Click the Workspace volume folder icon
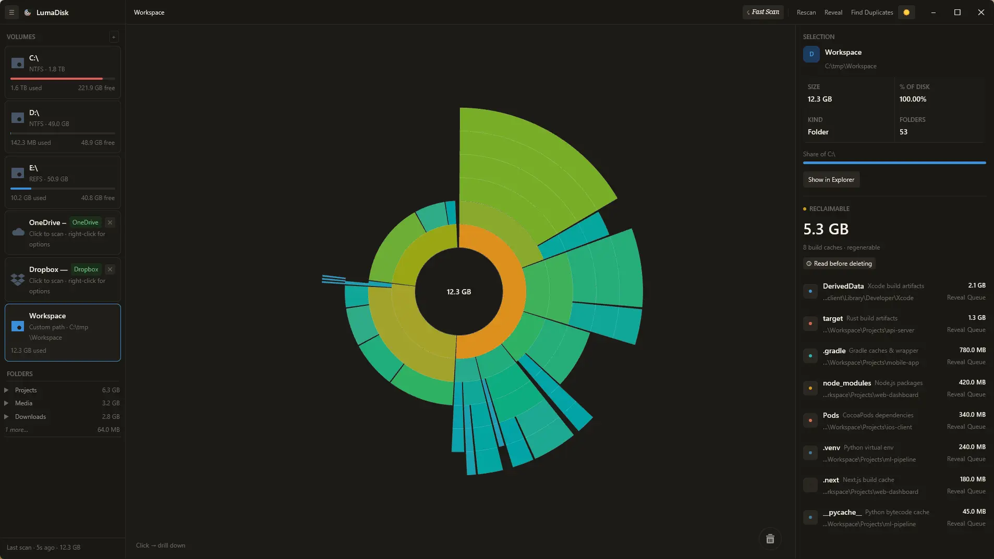The height and width of the screenshot is (559, 994). (x=18, y=326)
